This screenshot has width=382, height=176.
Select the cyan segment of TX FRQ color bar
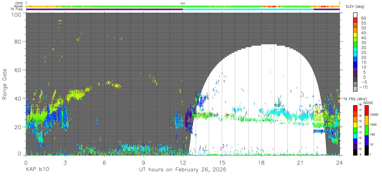(355, 136)
